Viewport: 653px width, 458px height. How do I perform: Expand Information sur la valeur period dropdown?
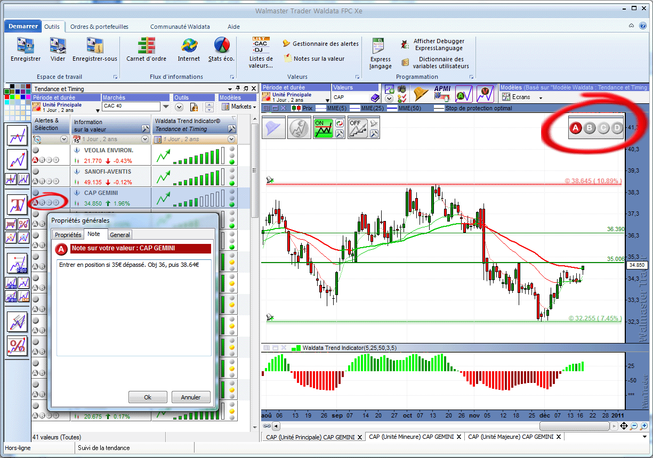pyautogui.click(x=144, y=139)
